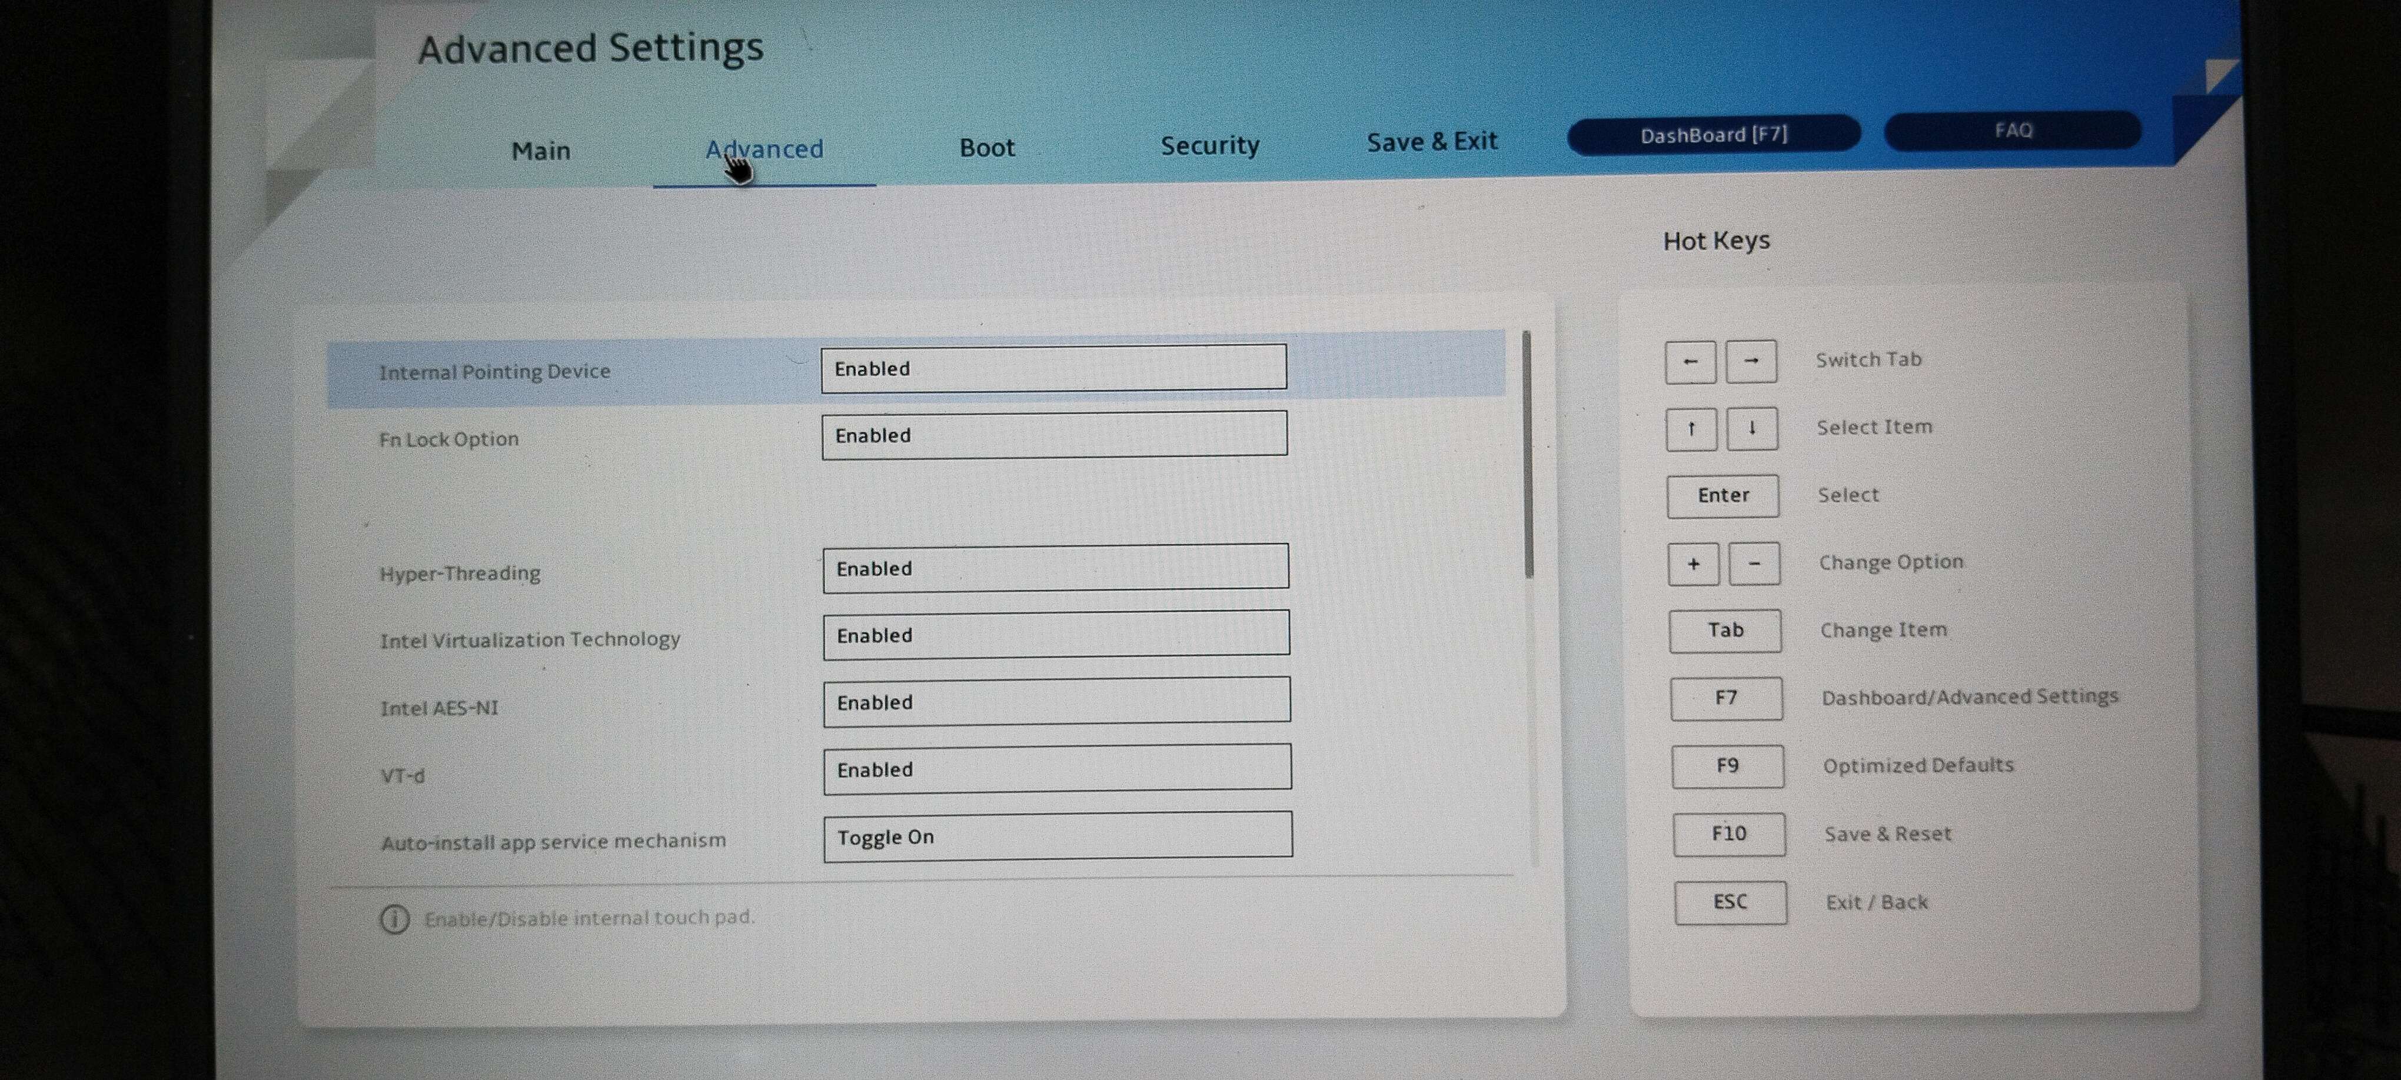Click the settings list vertical scrollbar

[x=1528, y=455]
